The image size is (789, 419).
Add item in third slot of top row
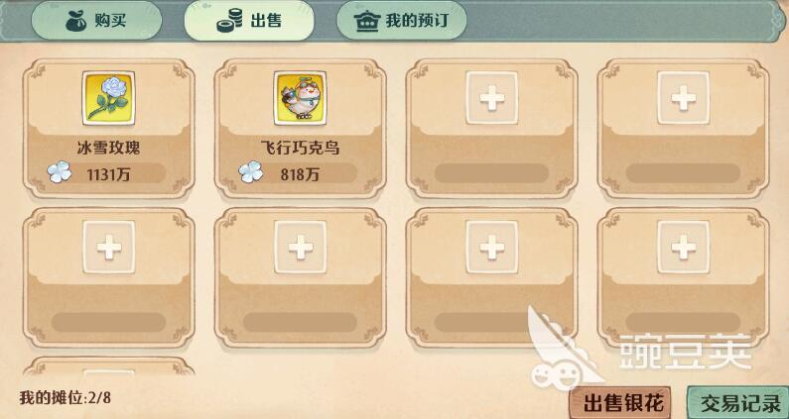pos(491,98)
